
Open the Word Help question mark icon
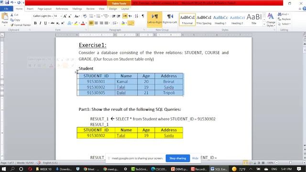tap(304, 9)
